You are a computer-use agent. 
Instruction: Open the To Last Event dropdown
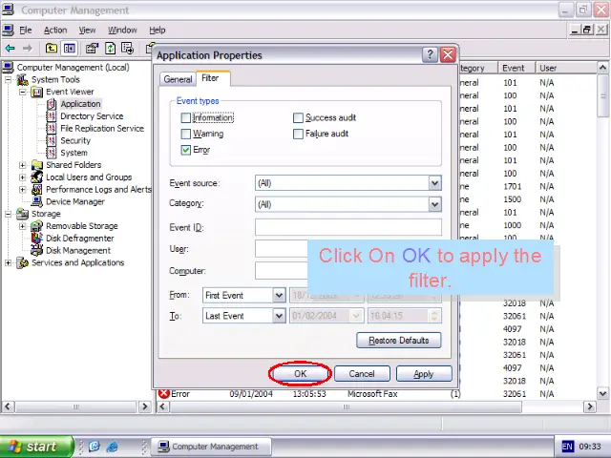tap(279, 316)
